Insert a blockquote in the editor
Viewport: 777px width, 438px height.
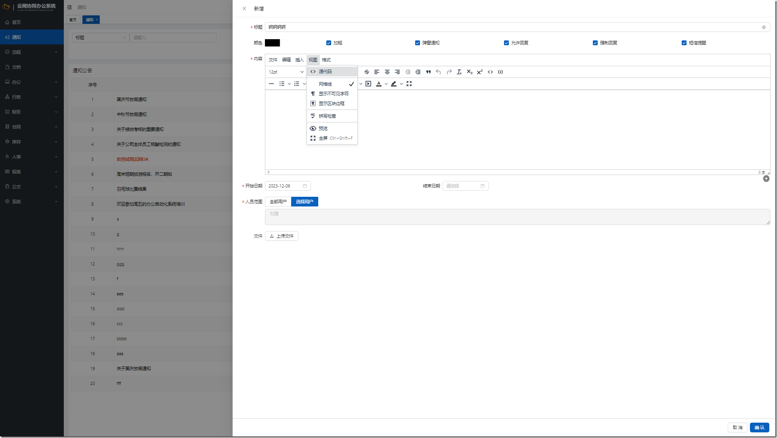(428, 72)
